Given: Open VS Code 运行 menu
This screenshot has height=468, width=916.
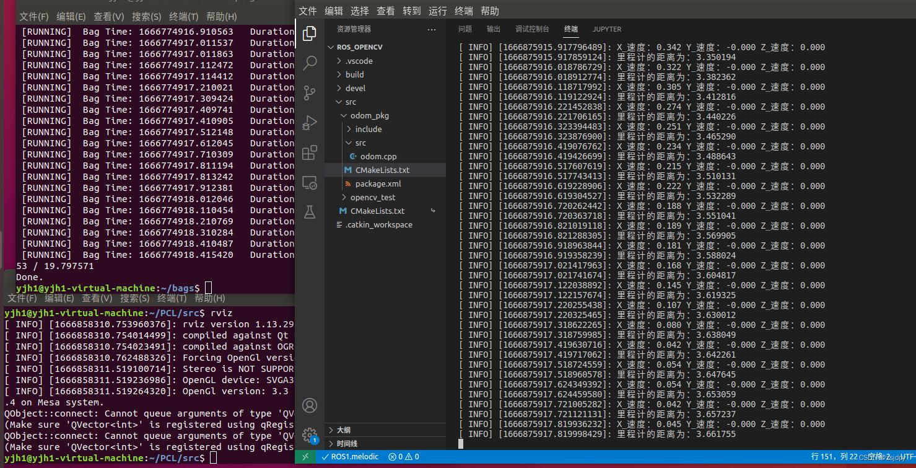Looking at the screenshot, I should pos(437,11).
